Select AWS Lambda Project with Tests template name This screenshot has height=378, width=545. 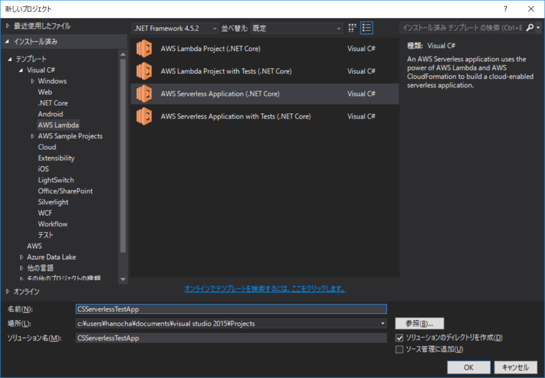click(226, 71)
